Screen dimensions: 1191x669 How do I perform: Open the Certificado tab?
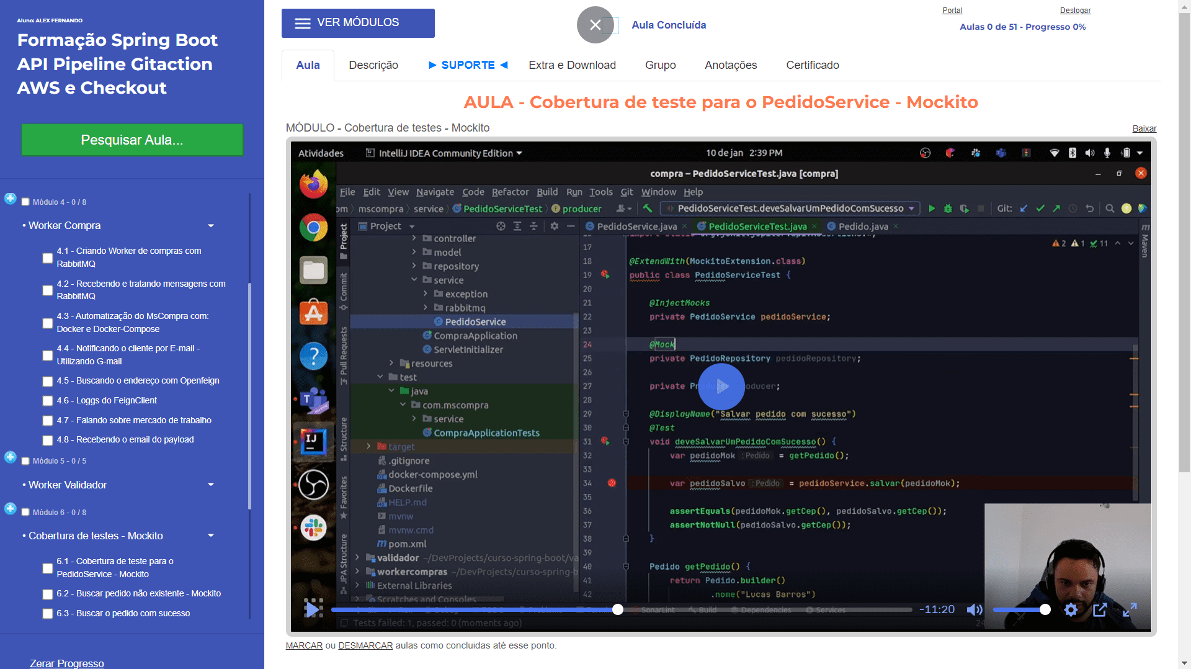[813, 65]
